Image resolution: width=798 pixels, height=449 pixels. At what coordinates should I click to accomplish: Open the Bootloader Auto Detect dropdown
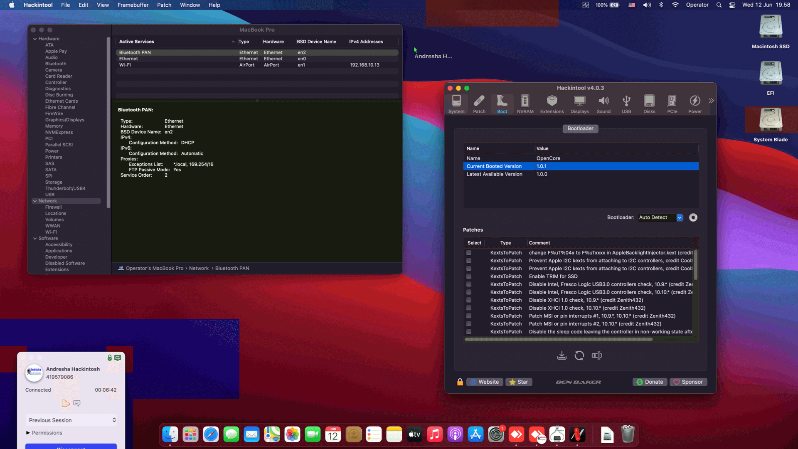coord(661,217)
